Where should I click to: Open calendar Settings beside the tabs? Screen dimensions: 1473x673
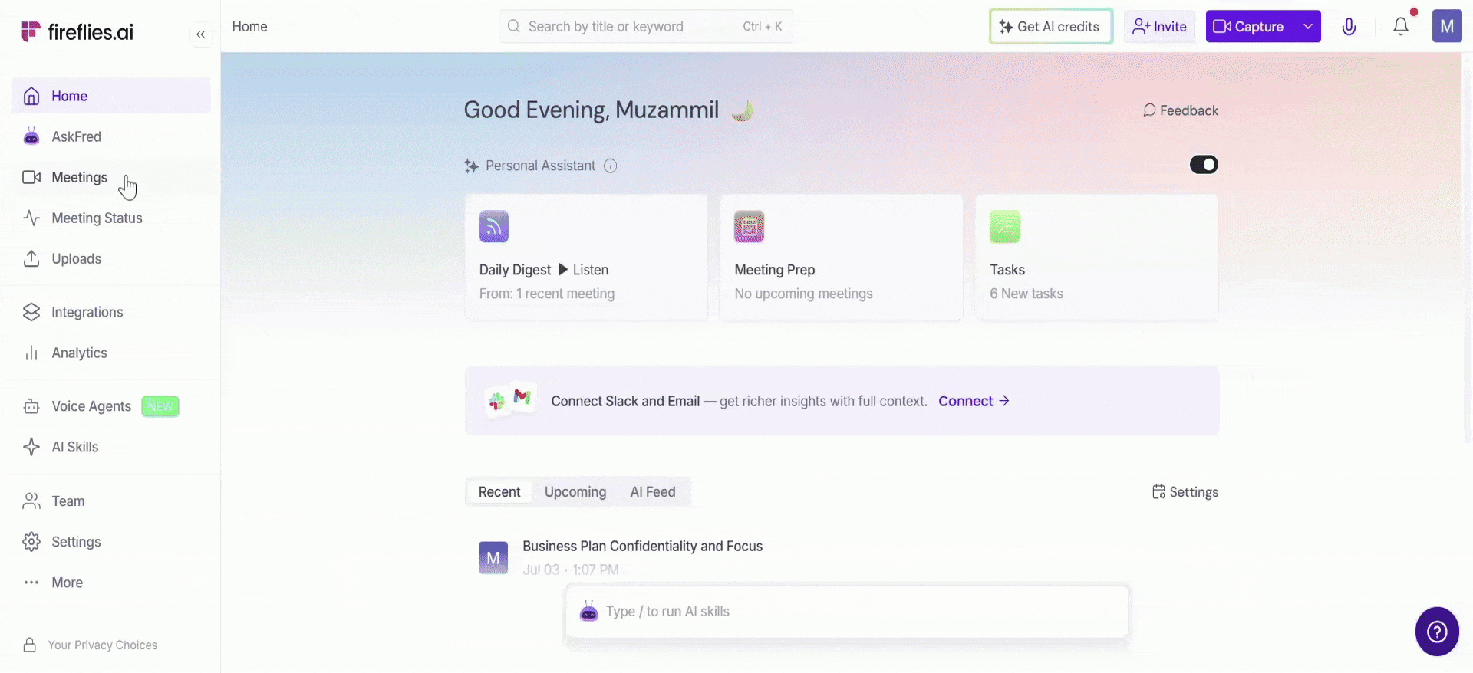coord(1185,492)
